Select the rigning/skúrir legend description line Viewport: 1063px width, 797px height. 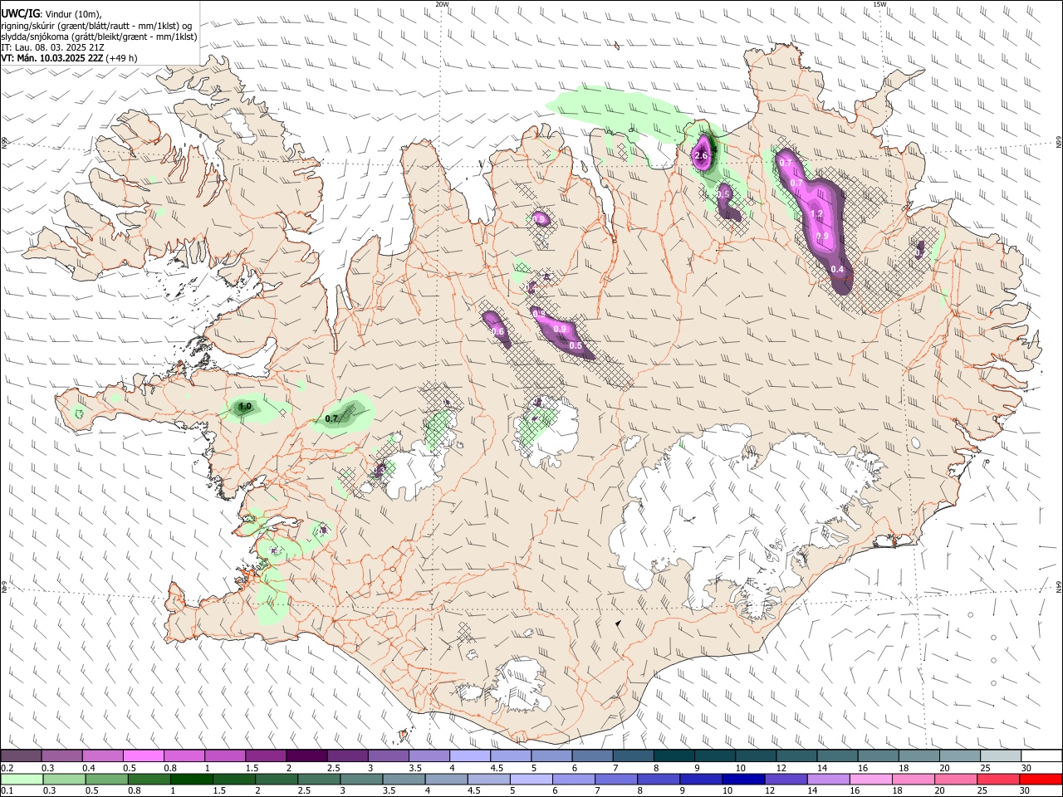96,26
